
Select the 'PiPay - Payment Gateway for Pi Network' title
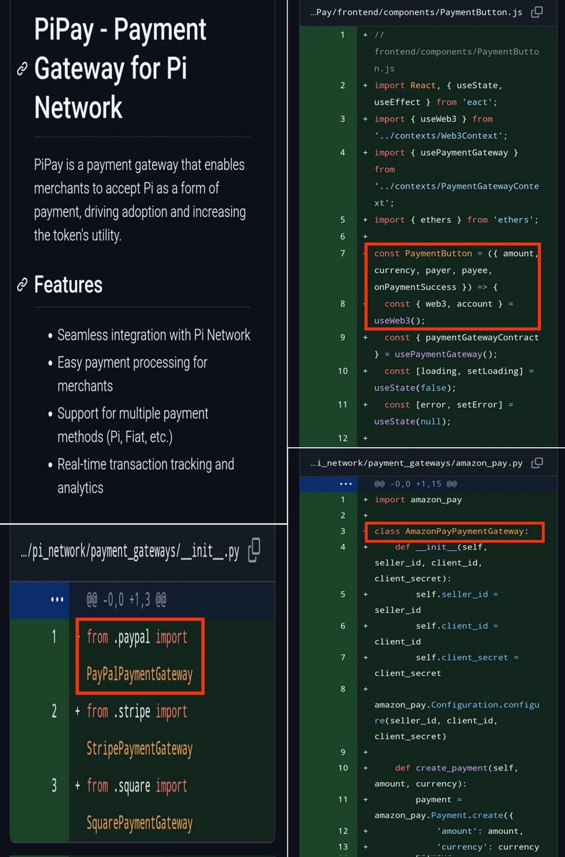click(121, 69)
